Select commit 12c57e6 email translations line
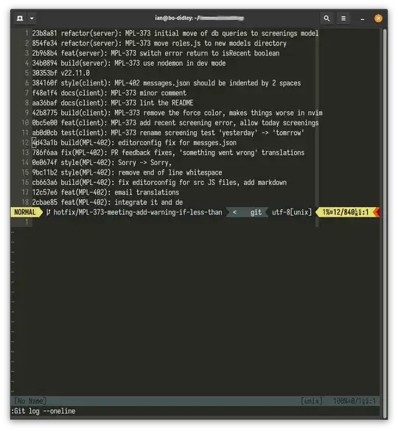 pyautogui.click(x=105, y=192)
